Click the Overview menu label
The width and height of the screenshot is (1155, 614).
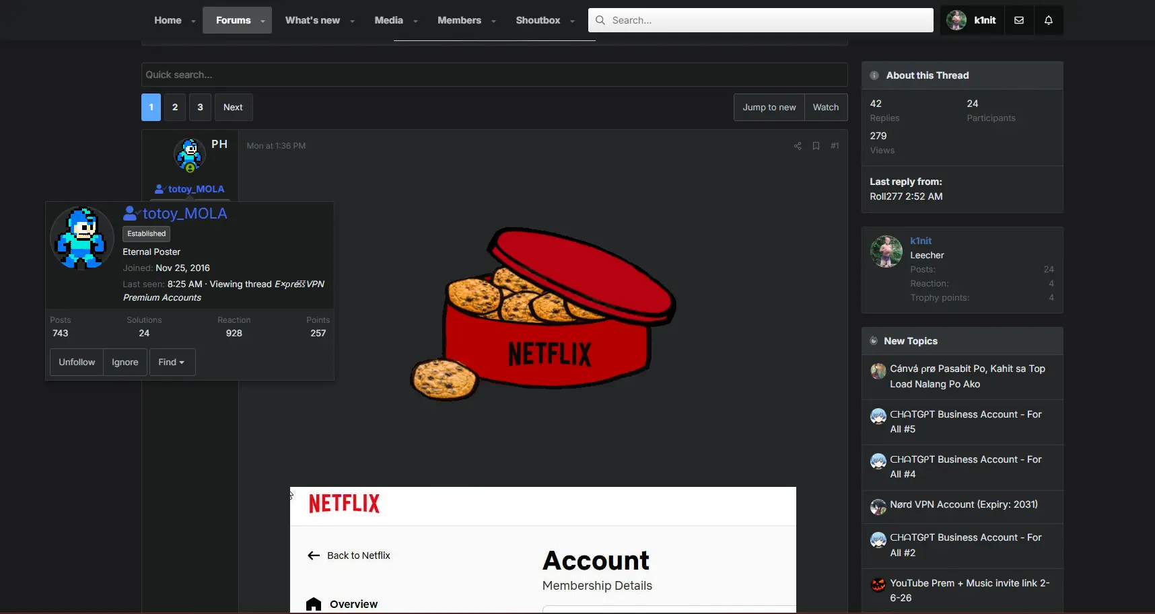tap(353, 604)
